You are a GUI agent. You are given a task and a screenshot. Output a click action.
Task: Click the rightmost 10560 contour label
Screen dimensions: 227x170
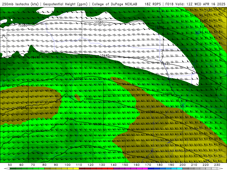tap(151, 112)
